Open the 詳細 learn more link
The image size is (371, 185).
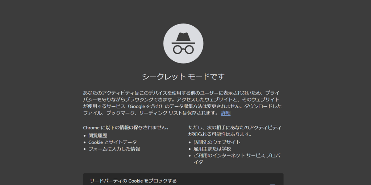[x=226, y=113]
